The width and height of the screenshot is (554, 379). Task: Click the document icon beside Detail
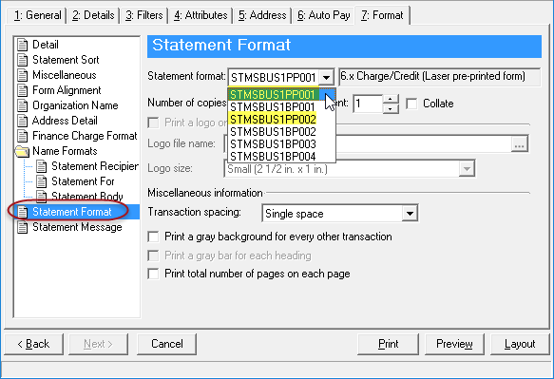pyautogui.click(x=22, y=45)
